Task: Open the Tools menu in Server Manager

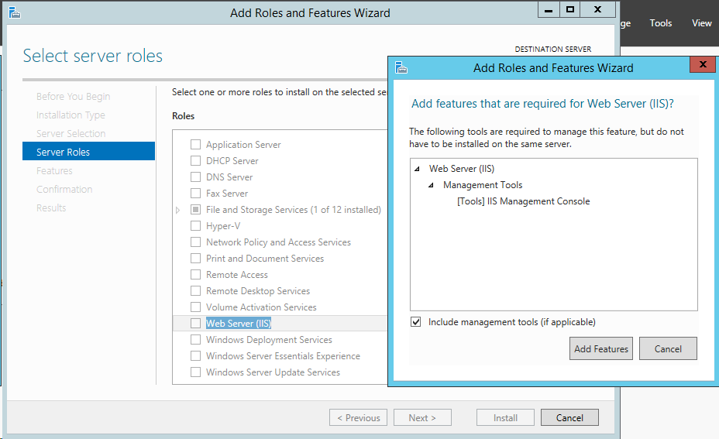Action: (x=661, y=23)
